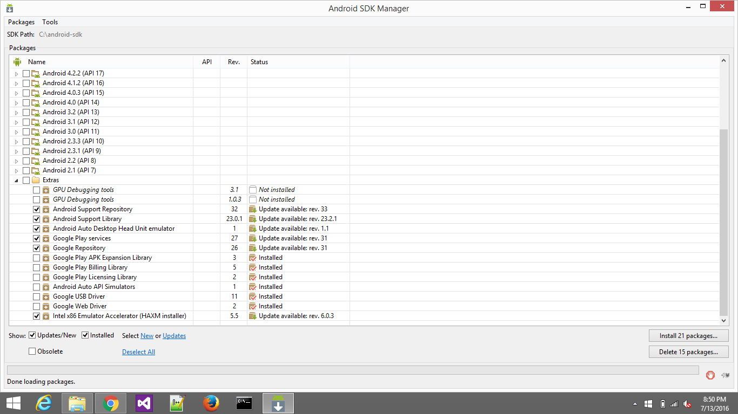The width and height of the screenshot is (738, 414).
Task: Click the SDK Manager icon in the title bar
Action: click(9, 8)
